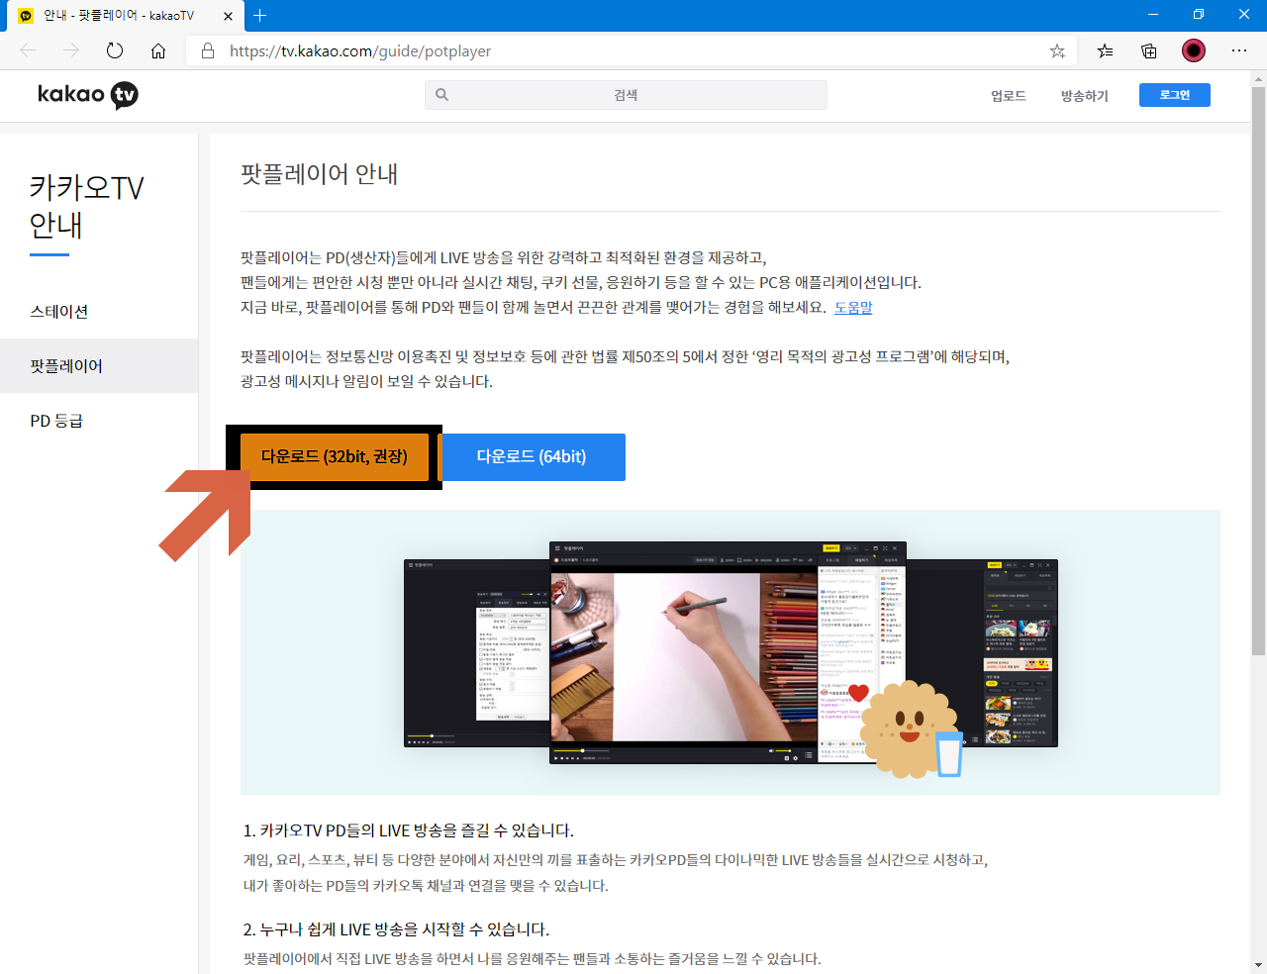Viewport: 1267px width, 974px height.
Task: Open the 방송하기 menu item
Action: tap(1085, 96)
